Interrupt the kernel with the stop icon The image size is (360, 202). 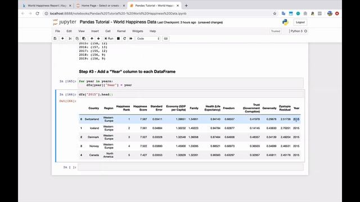pos(118,39)
